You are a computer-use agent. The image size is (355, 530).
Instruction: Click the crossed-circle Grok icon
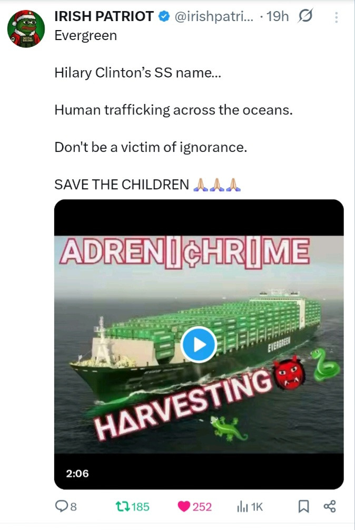pyautogui.click(x=305, y=16)
